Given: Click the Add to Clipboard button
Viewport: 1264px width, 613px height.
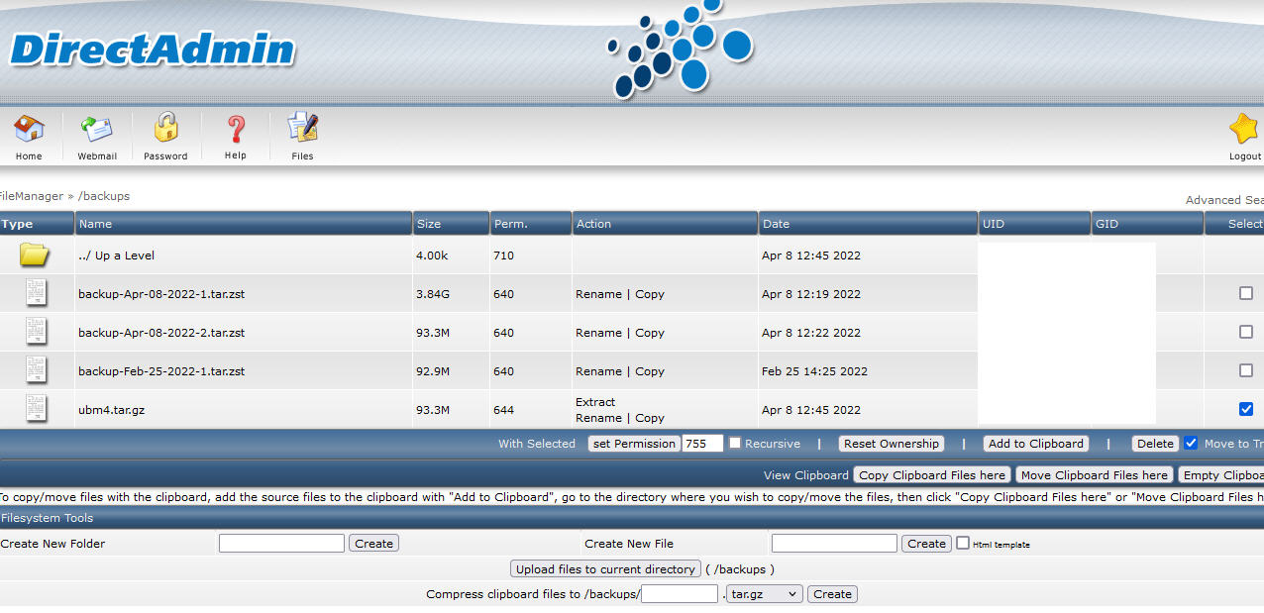Looking at the screenshot, I should [x=1036, y=444].
